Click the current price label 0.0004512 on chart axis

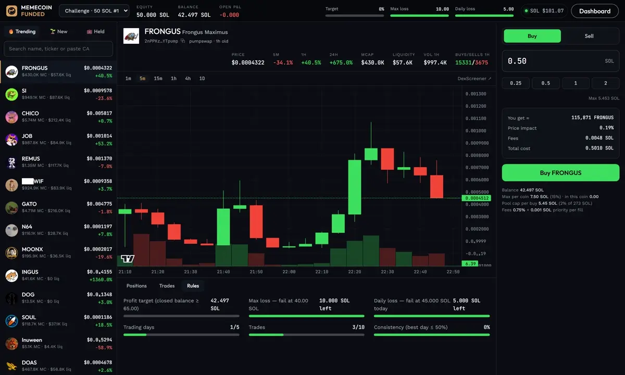(x=477, y=198)
